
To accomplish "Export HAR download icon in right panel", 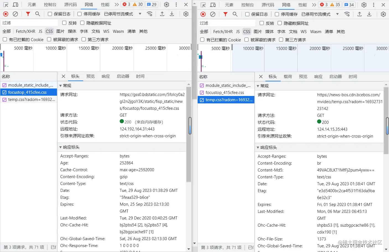I will pyautogui.click(x=369, y=14).
